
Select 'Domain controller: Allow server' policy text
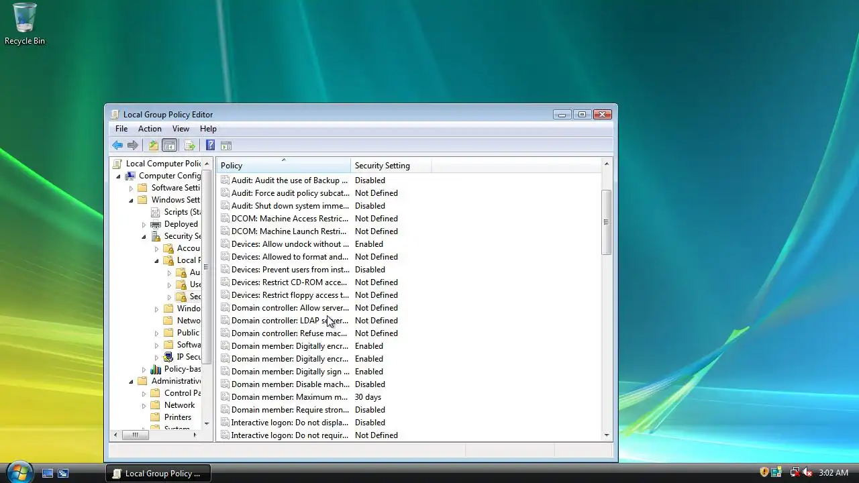290,308
